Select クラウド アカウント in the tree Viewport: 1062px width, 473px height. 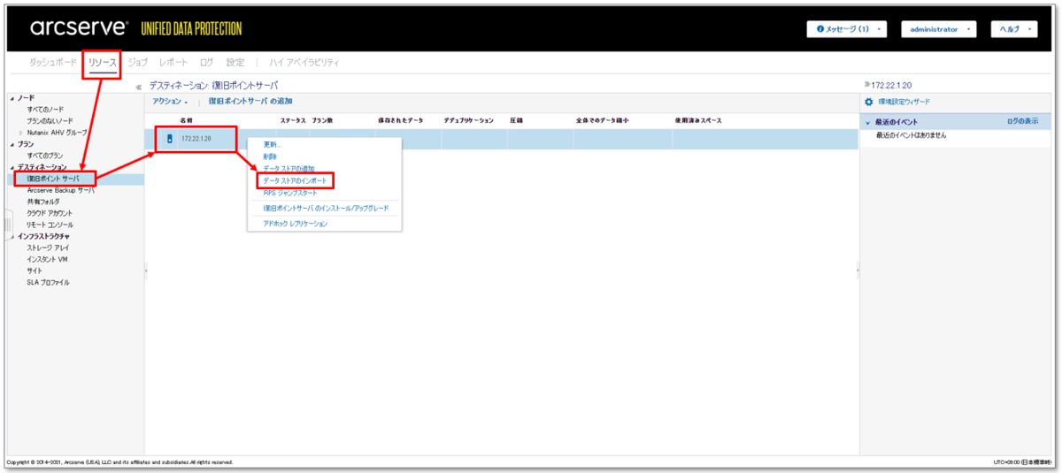(x=50, y=213)
